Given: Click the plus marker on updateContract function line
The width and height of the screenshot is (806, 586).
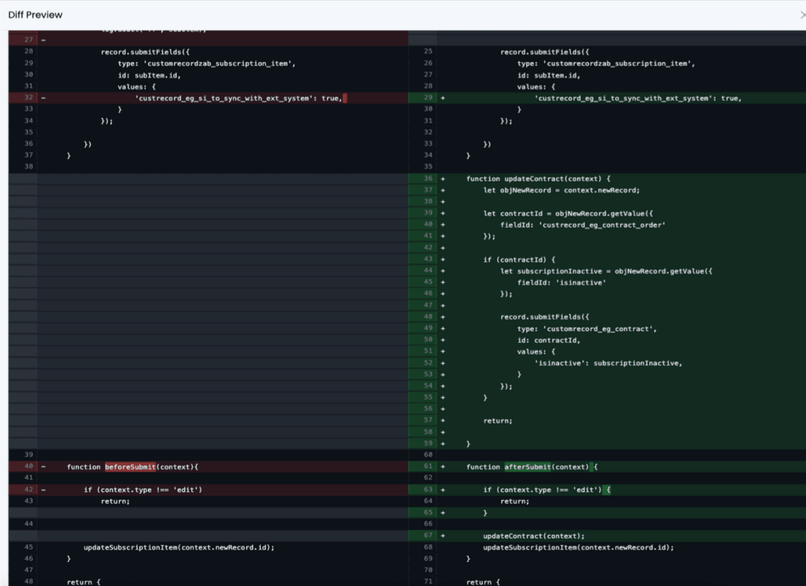Looking at the screenshot, I should 442,179.
